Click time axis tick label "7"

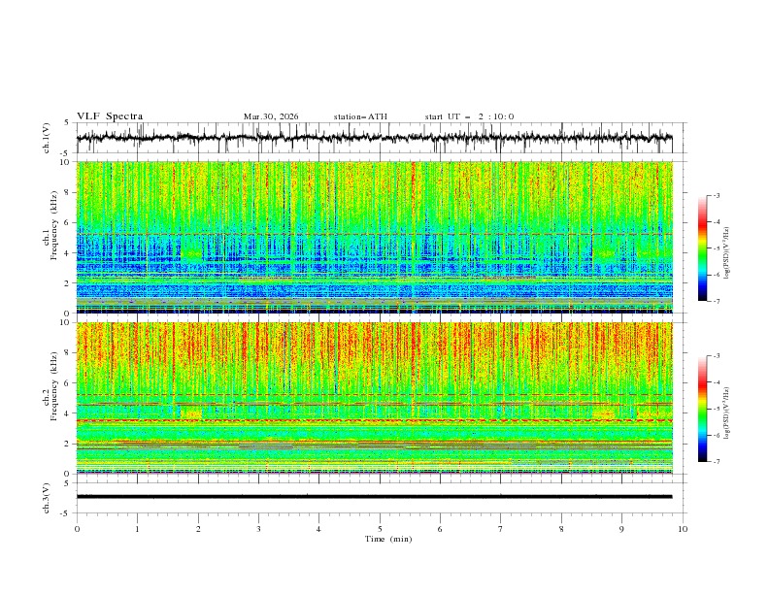click(x=501, y=529)
